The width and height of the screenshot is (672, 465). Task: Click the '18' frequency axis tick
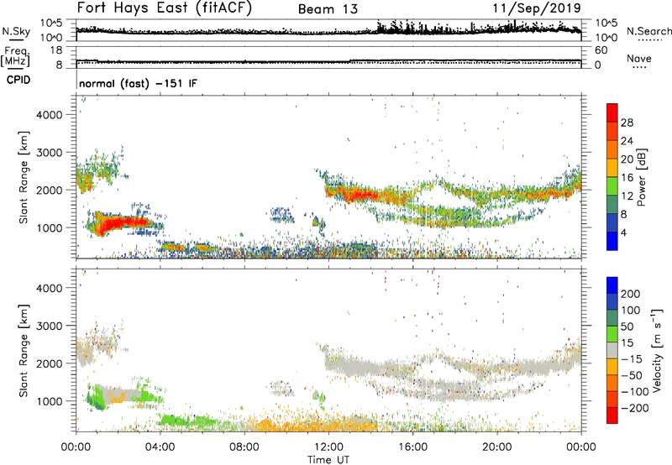click(56, 50)
